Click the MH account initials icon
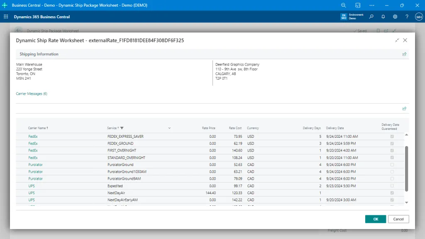 [x=419, y=17]
